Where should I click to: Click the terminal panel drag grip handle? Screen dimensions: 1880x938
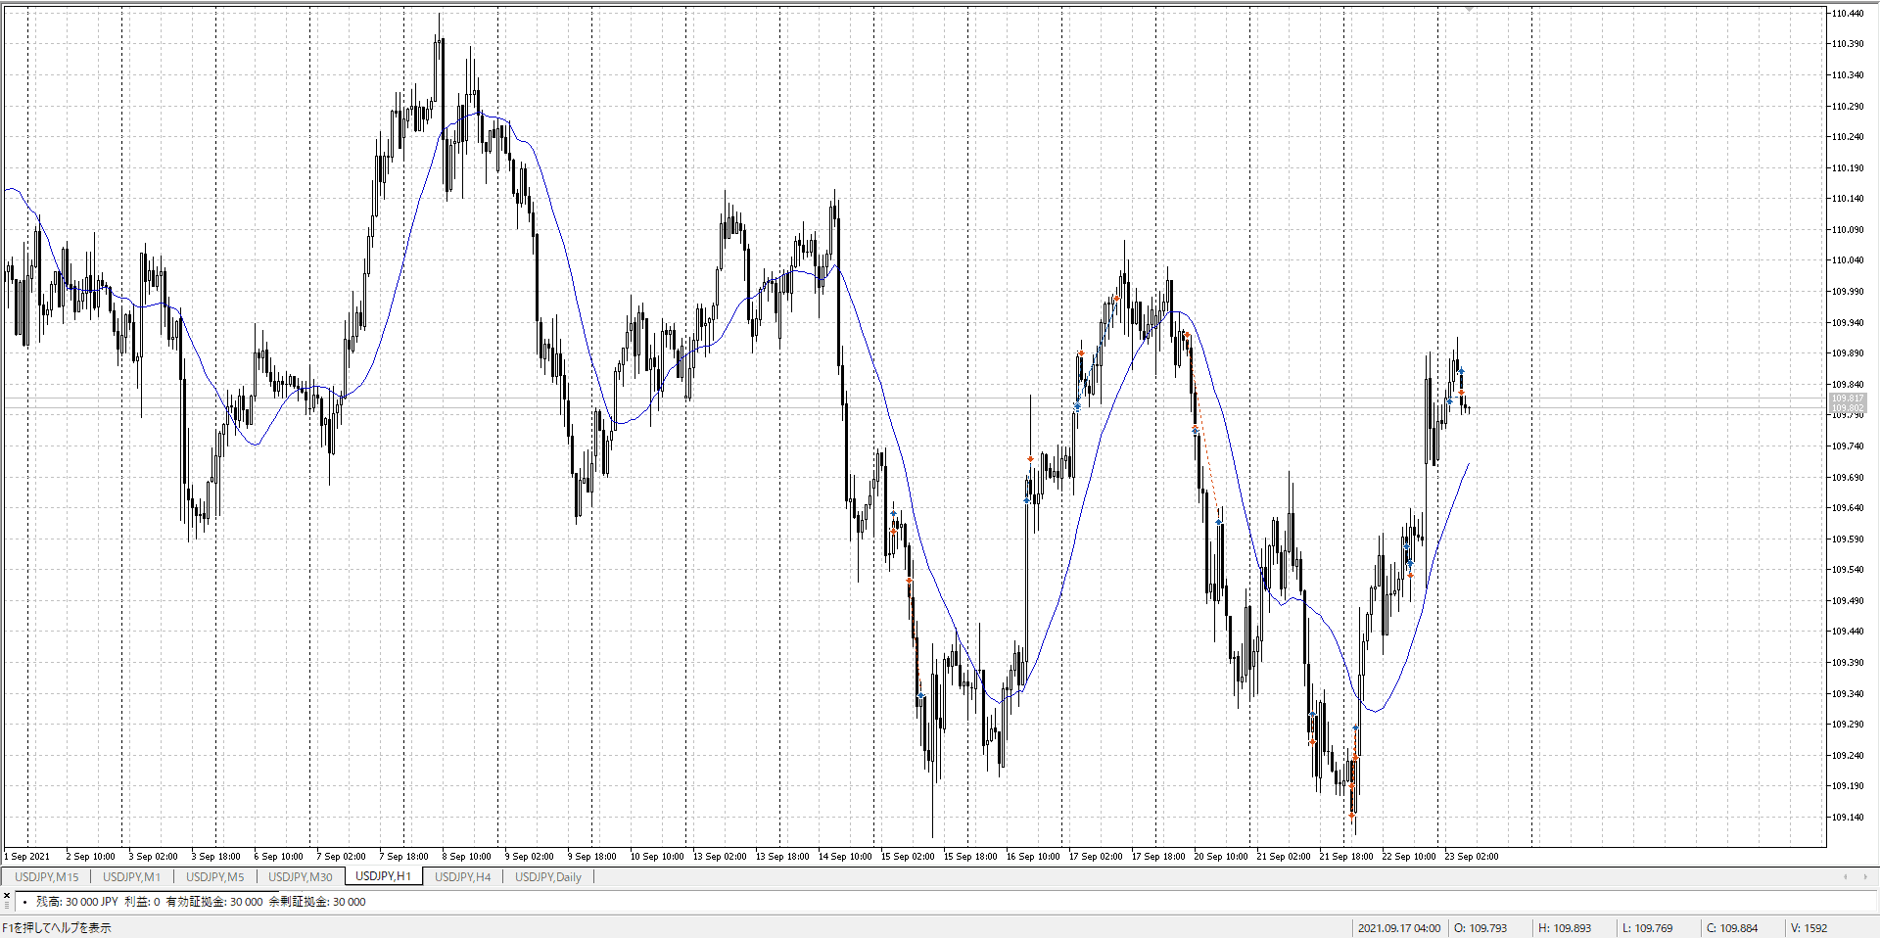[7, 906]
